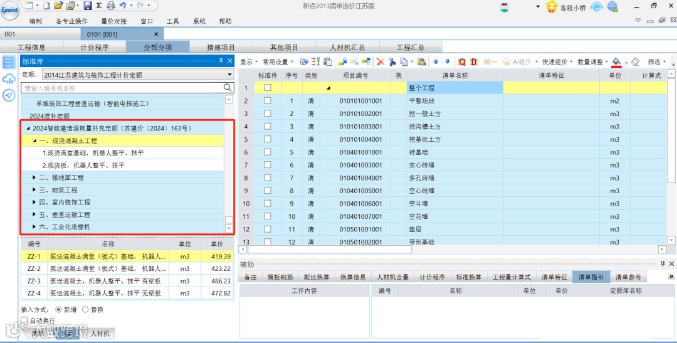Switch to 人材机汇总 tab

click(347, 48)
